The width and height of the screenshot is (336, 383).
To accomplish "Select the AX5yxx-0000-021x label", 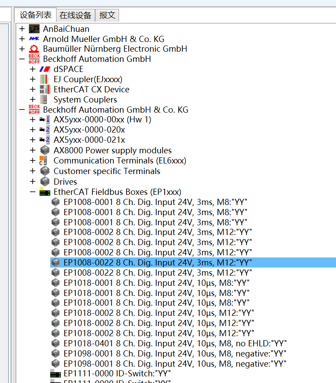I will pos(89,140).
